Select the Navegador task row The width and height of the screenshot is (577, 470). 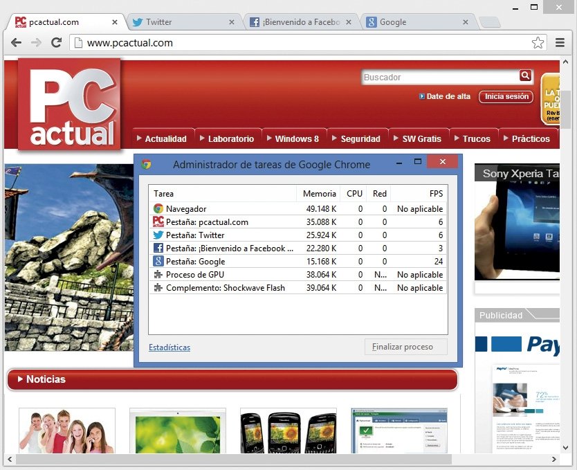[297, 208]
